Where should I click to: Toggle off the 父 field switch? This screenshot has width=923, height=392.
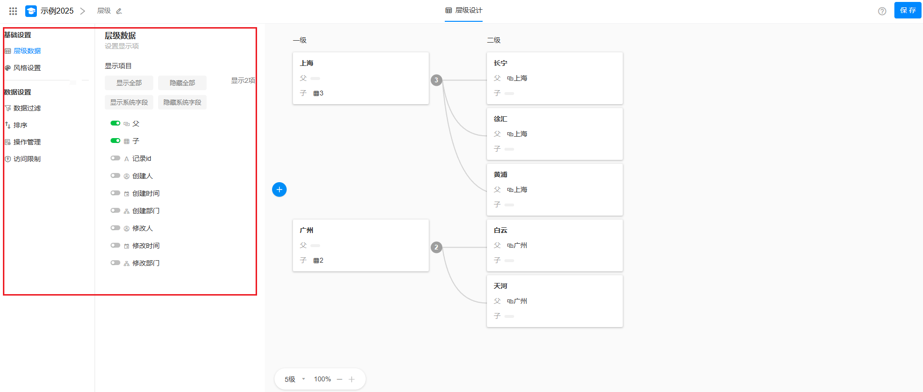point(115,123)
